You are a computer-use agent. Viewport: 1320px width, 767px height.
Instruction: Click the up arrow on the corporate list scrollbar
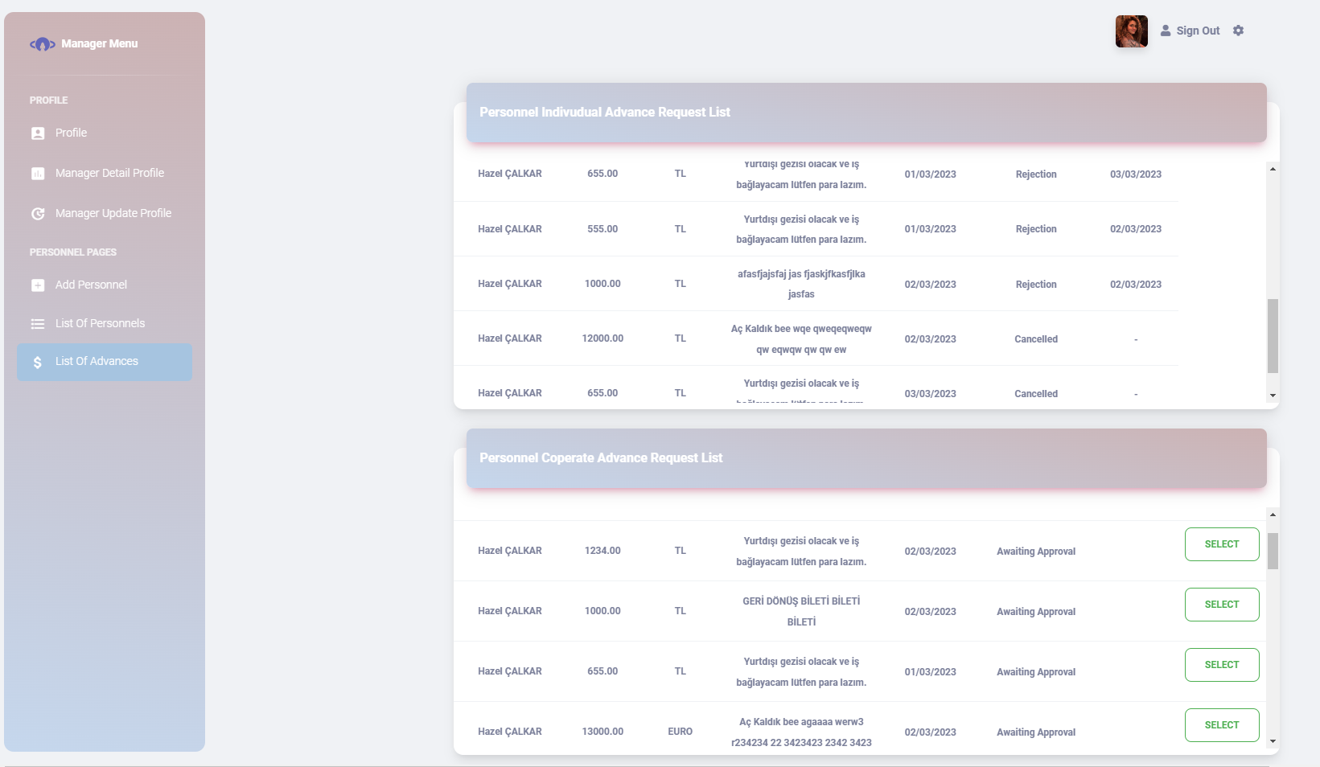[x=1273, y=515]
